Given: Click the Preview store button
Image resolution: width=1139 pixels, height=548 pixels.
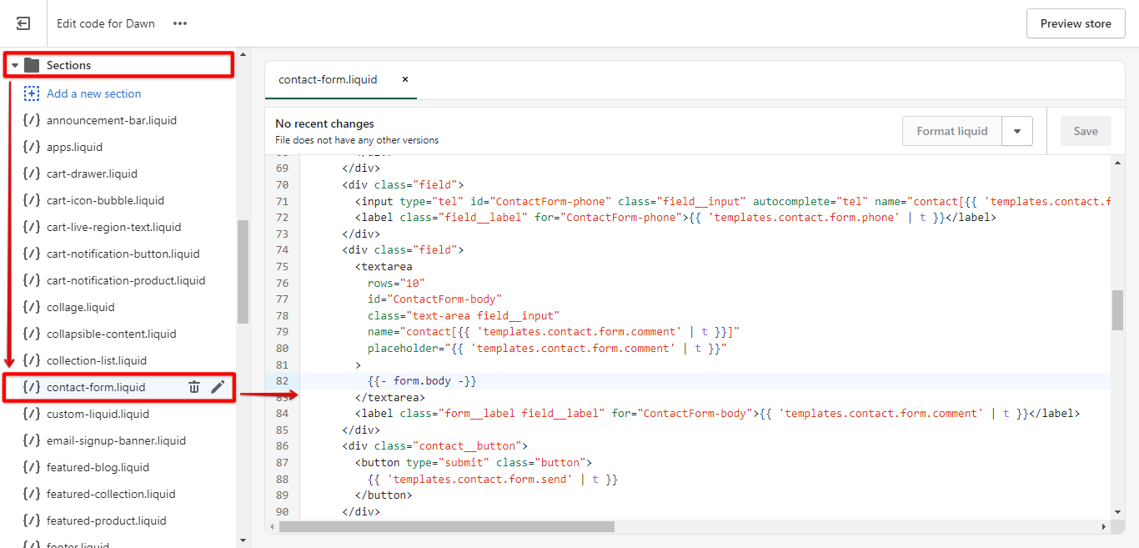Looking at the screenshot, I should point(1075,23).
